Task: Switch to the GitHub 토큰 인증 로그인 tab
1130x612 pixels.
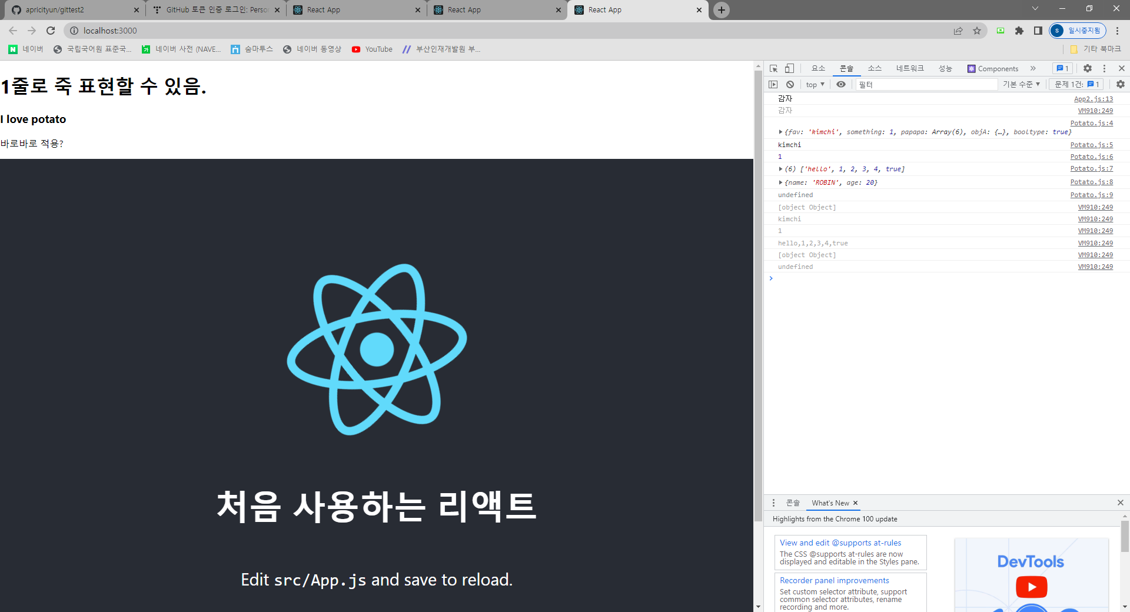Action: [x=216, y=10]
